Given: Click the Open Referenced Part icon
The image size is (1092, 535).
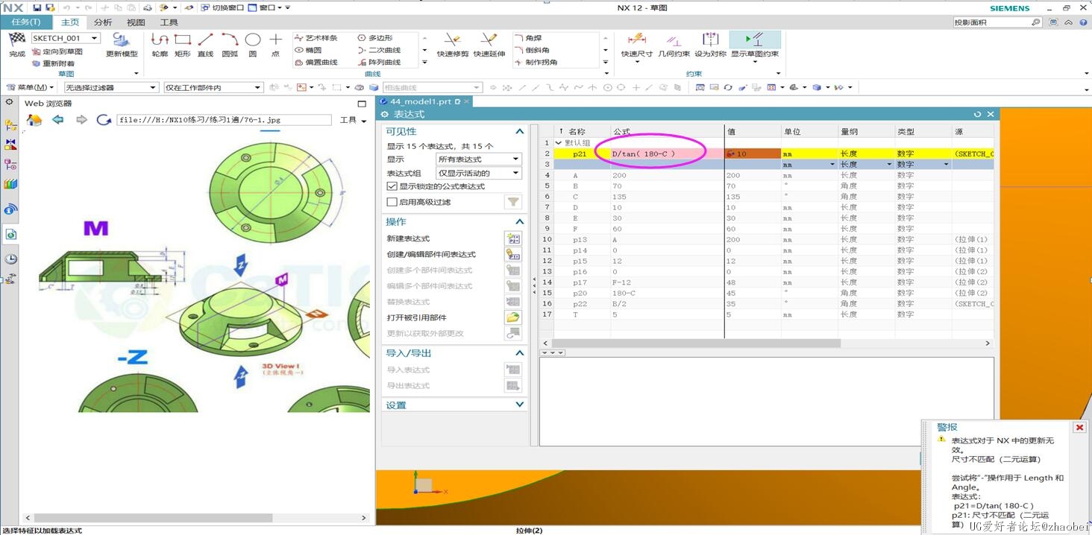Looking at the screenshot, I should (x=512, y=317).
